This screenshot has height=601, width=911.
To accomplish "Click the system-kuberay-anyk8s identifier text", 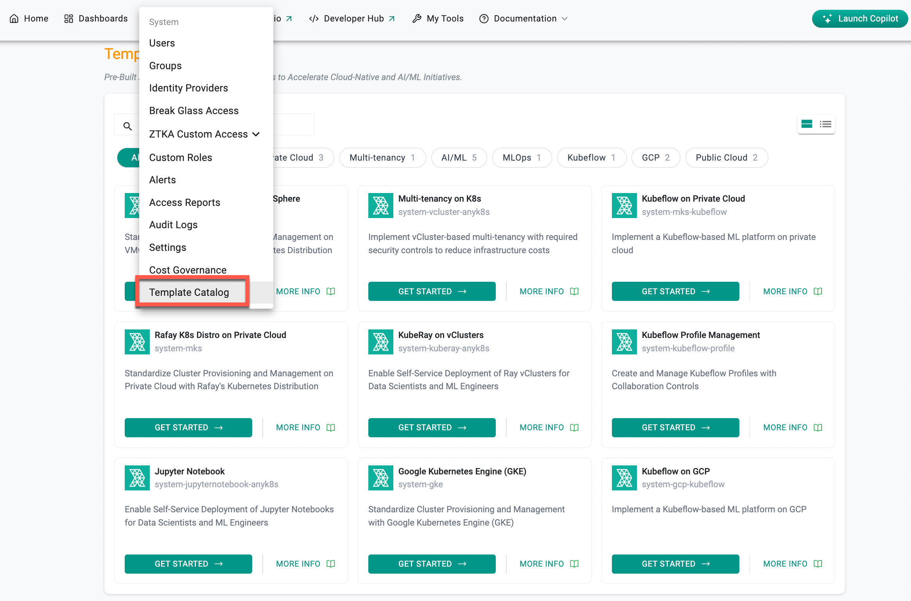I will (444, 348).
